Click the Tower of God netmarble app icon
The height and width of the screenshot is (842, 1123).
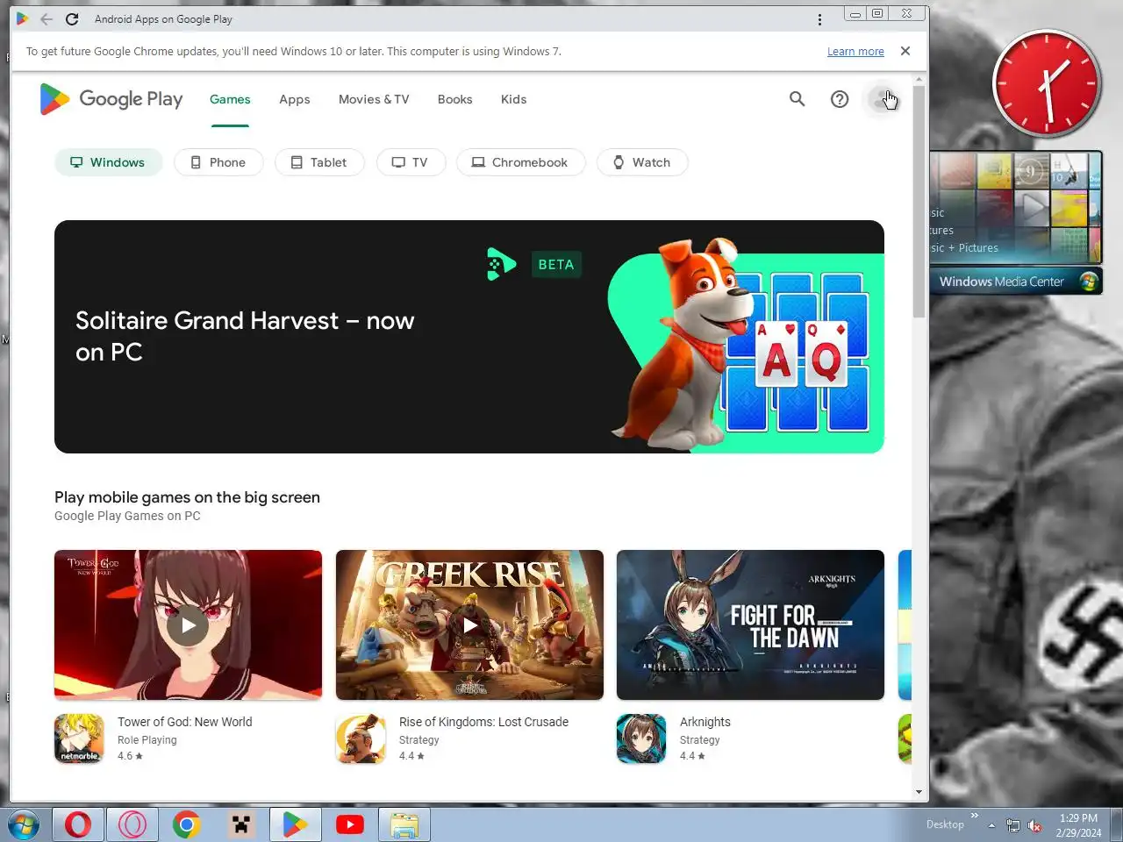(x=80, y=739)
